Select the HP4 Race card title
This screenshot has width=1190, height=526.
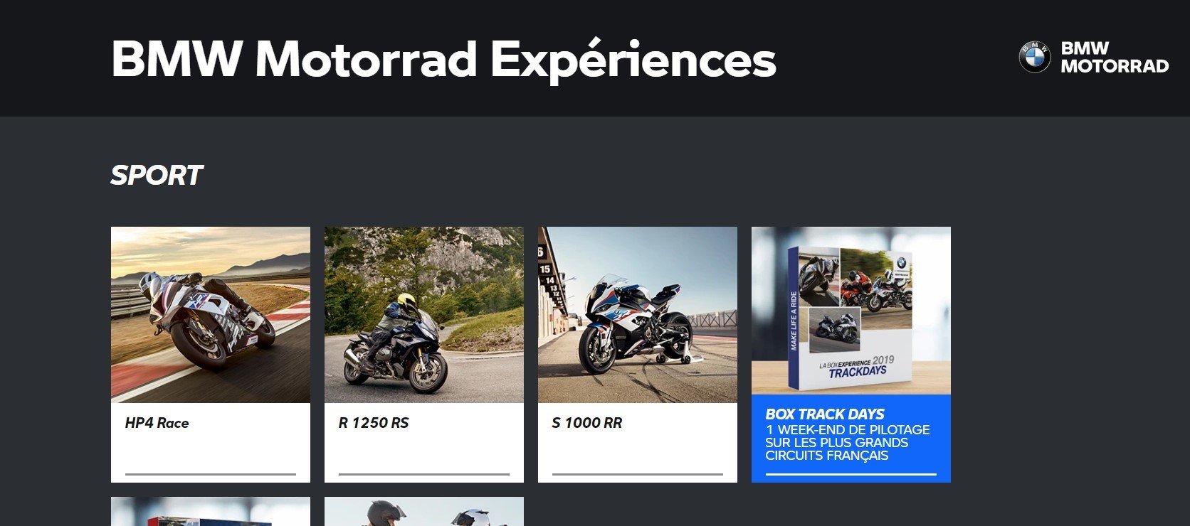(x=157, y=423)
